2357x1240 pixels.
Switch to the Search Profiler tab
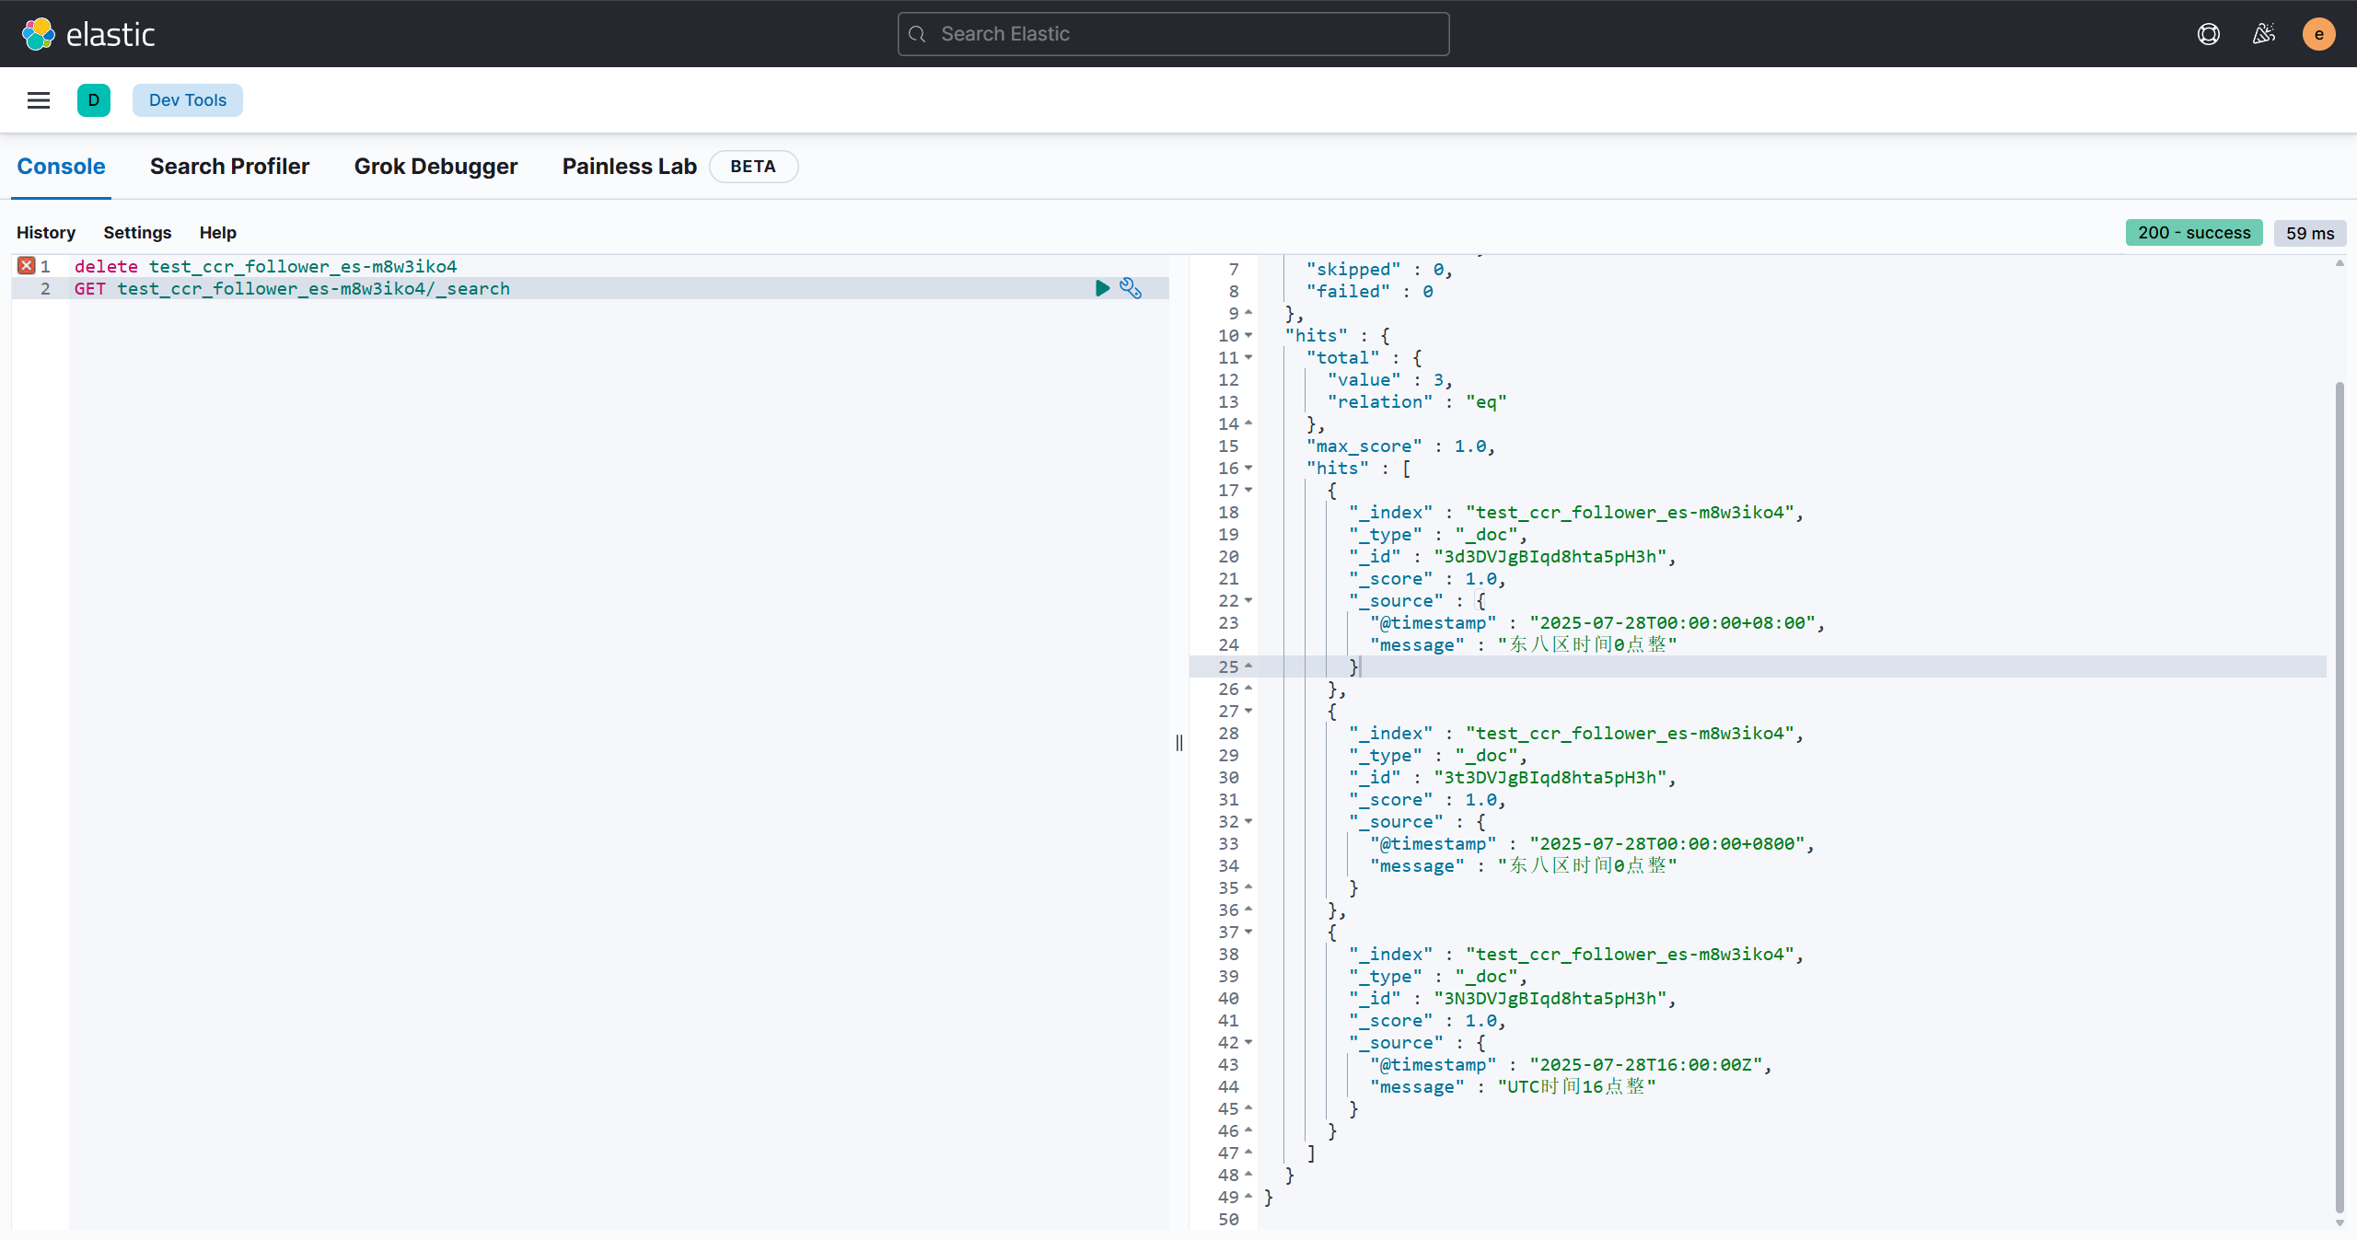point(229,167)
